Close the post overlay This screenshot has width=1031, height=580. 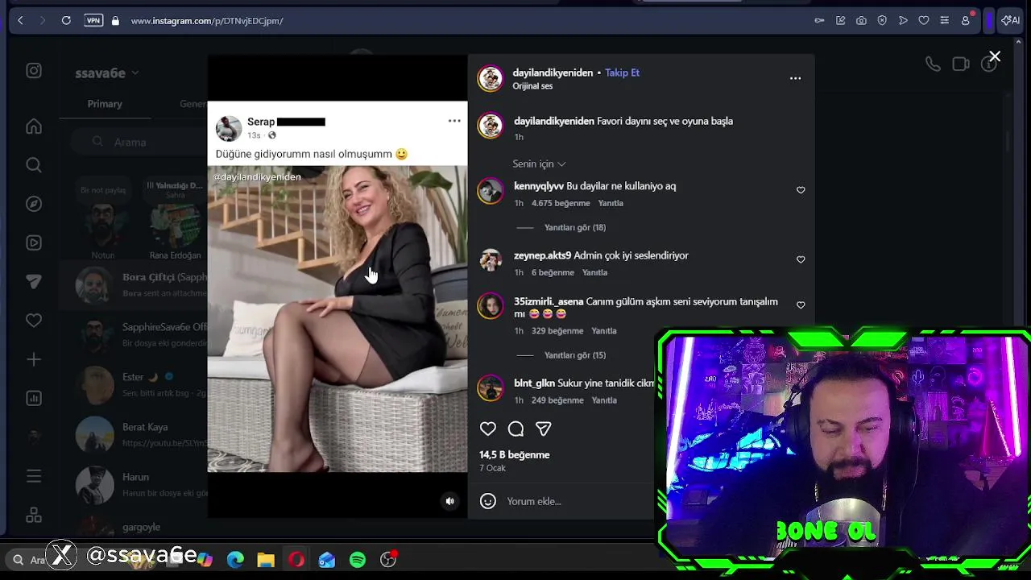995,56
